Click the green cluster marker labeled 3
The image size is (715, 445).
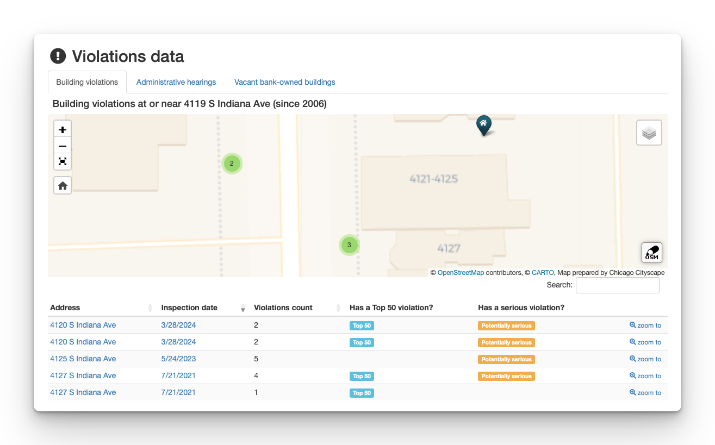click(349, 245)
